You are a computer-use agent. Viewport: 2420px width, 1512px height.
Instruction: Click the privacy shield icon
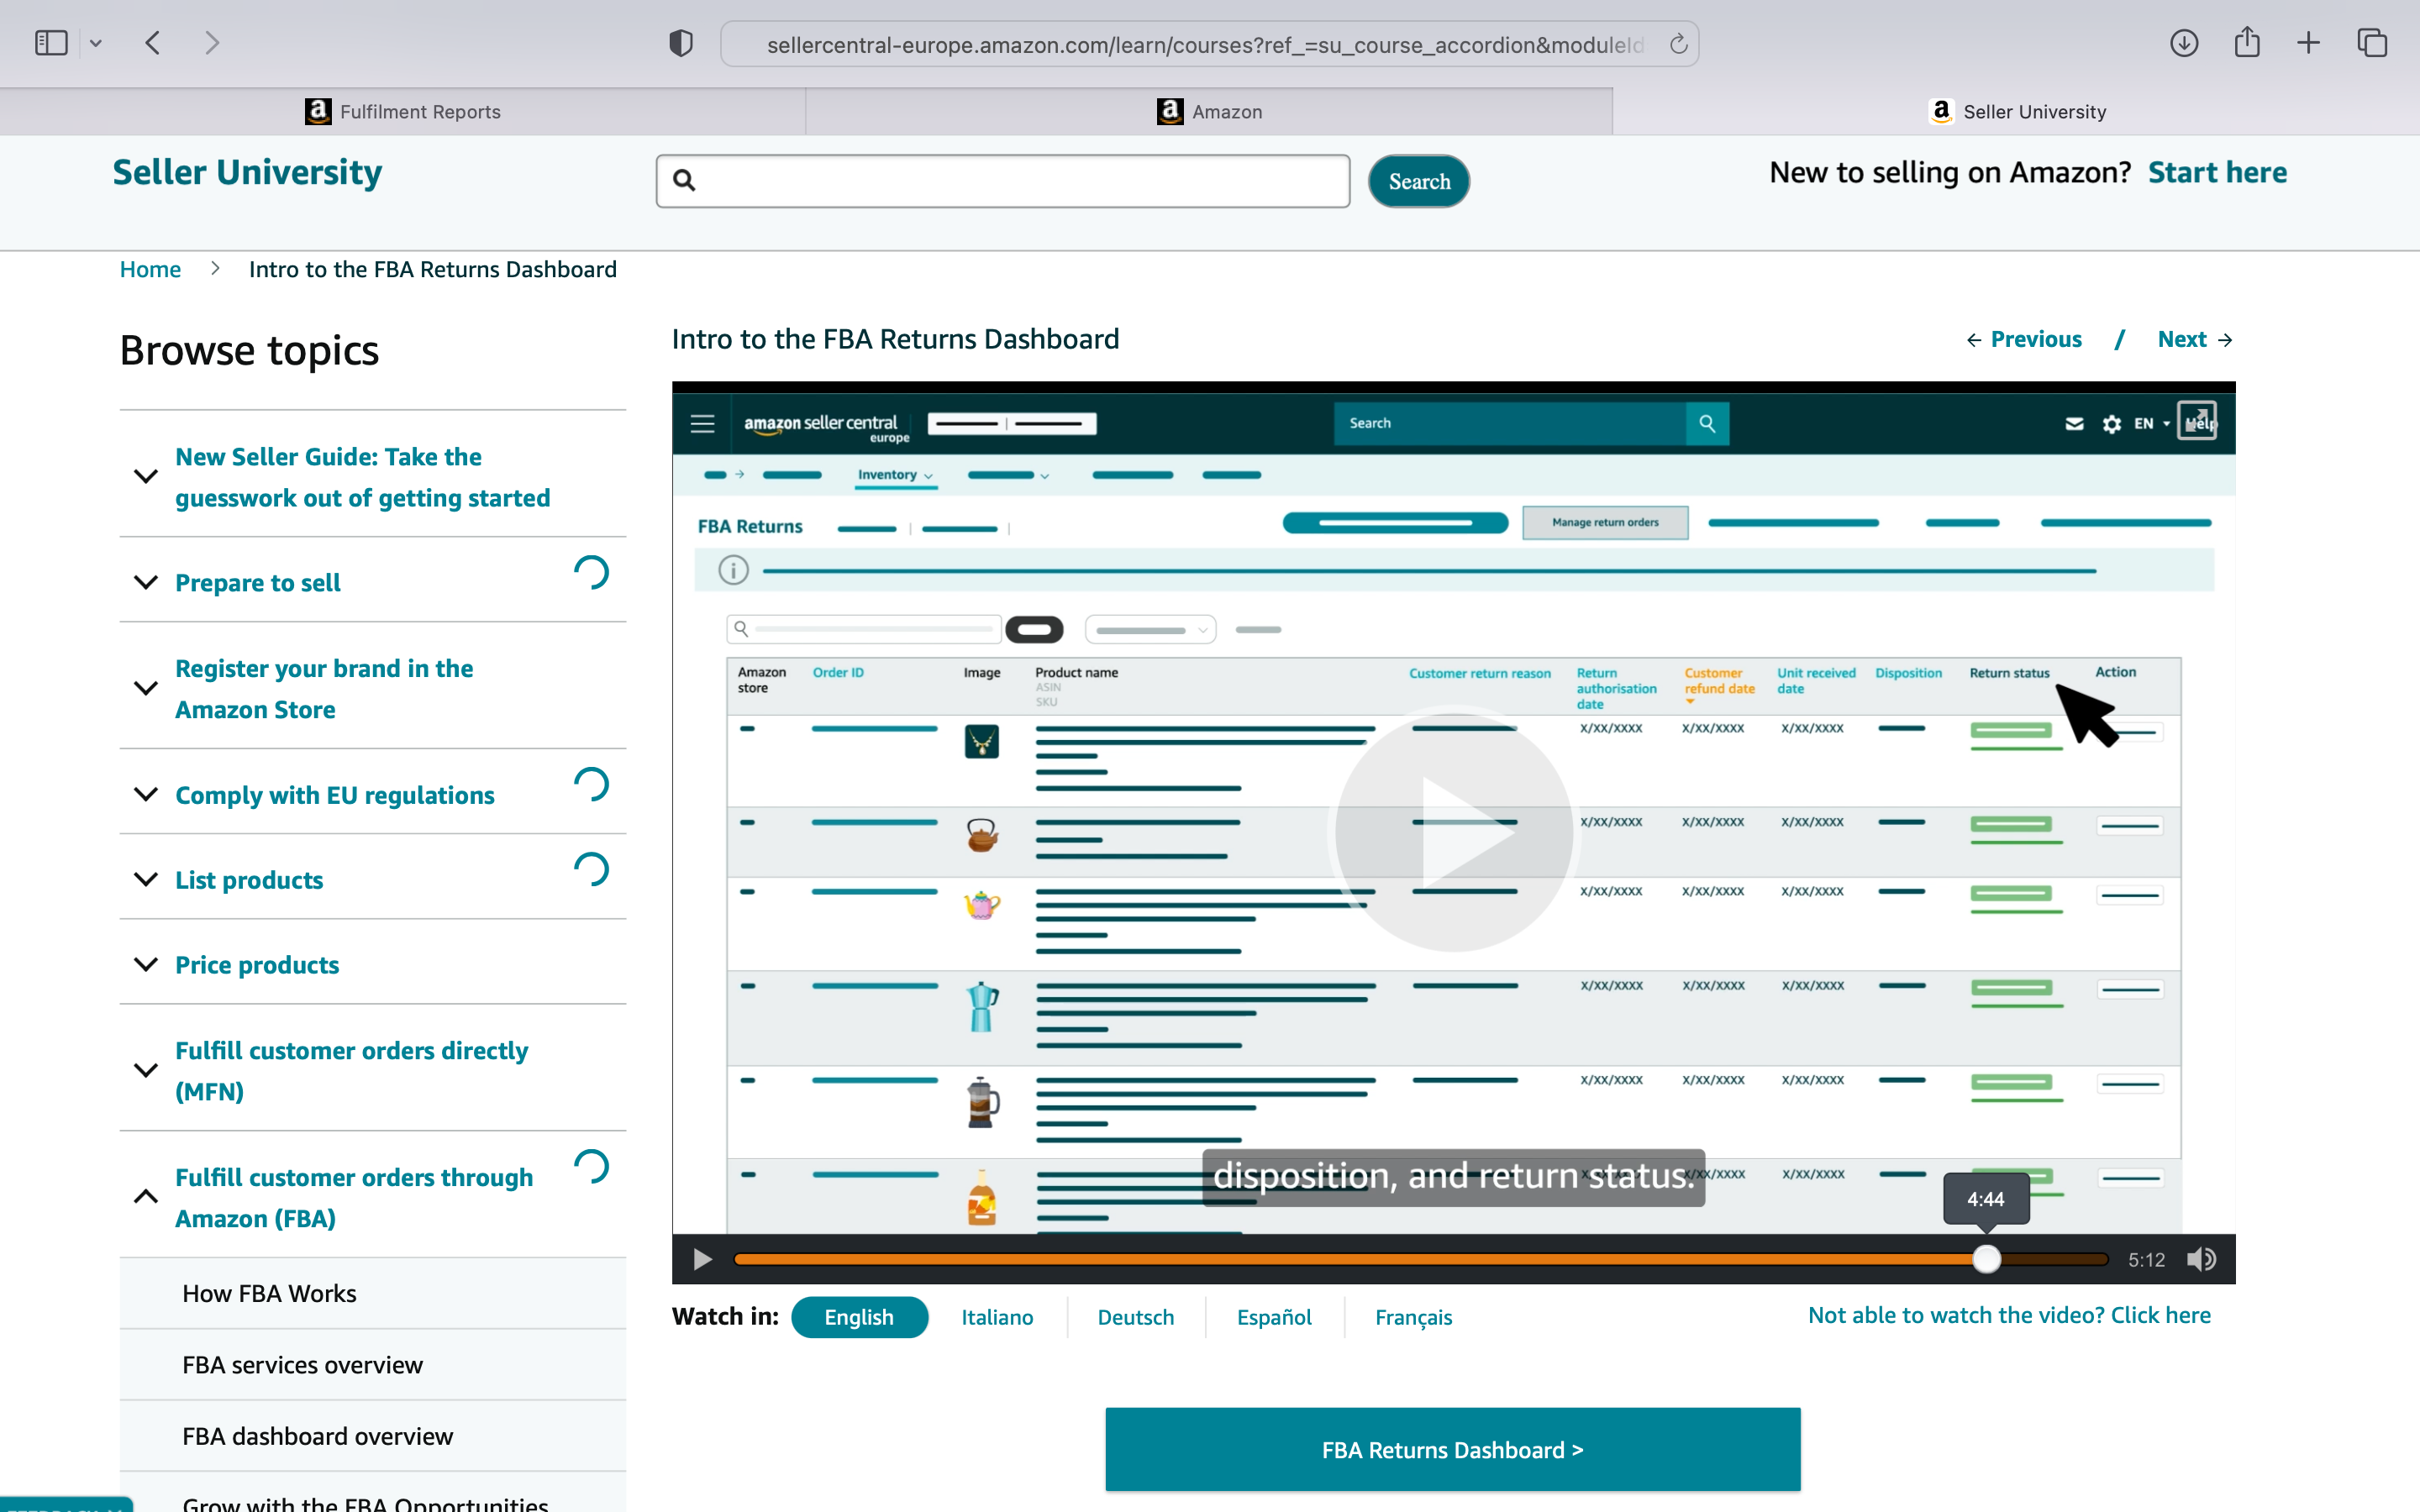click(x=681, y=43)
